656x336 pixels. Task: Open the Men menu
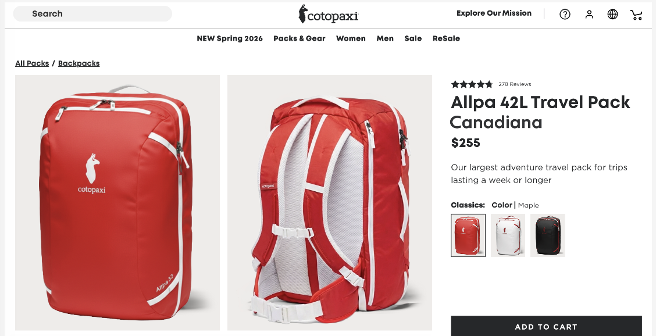(385, 38)
